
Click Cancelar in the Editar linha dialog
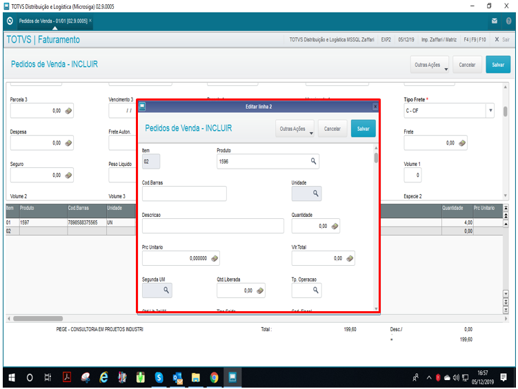click(332, 129)
